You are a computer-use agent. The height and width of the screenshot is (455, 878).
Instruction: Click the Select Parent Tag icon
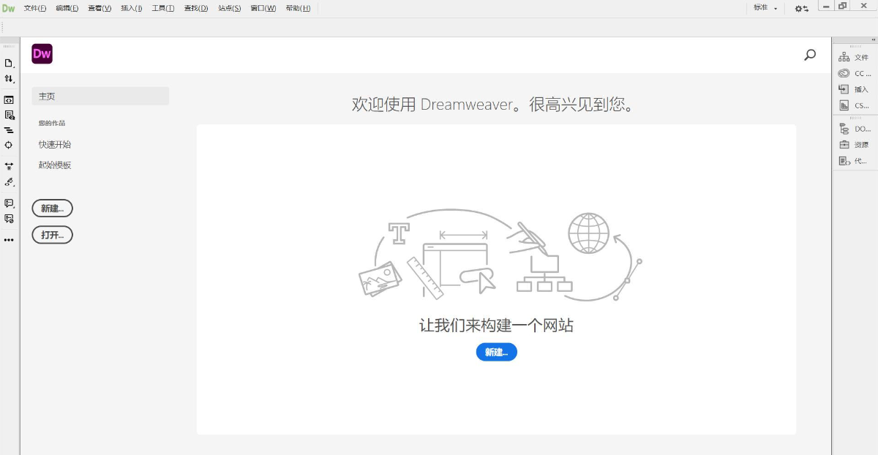(x=9, y=181)
